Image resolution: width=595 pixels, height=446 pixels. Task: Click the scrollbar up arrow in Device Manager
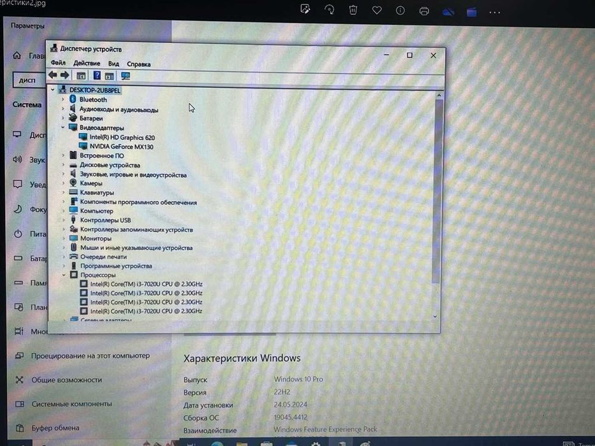click(x=439, y=95)
